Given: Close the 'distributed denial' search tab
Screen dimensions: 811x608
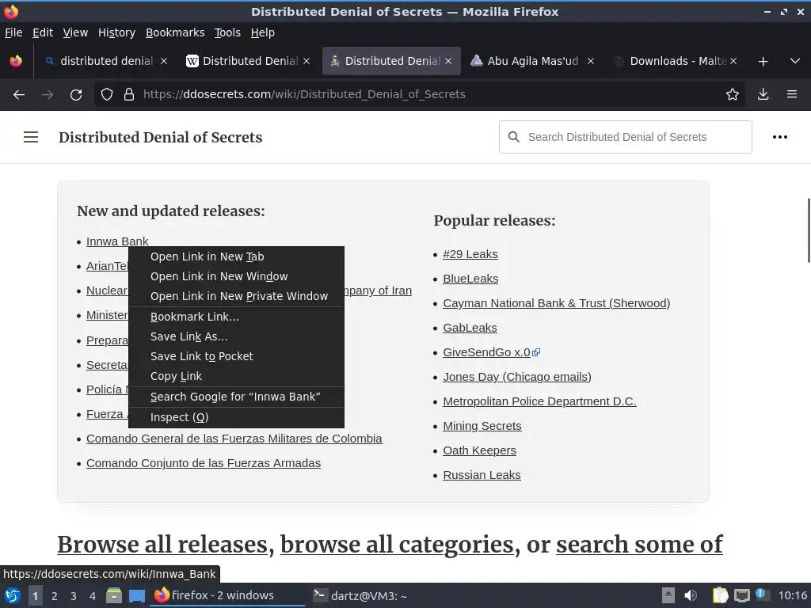Looking at the screenshot, I should (x=164, y=61).
